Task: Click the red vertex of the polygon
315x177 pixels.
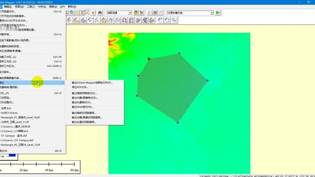Action: [149, 59]
